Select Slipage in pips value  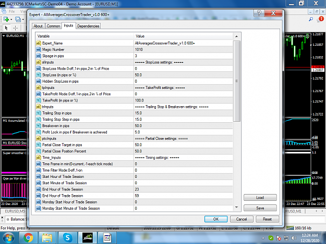pos(183,56)
